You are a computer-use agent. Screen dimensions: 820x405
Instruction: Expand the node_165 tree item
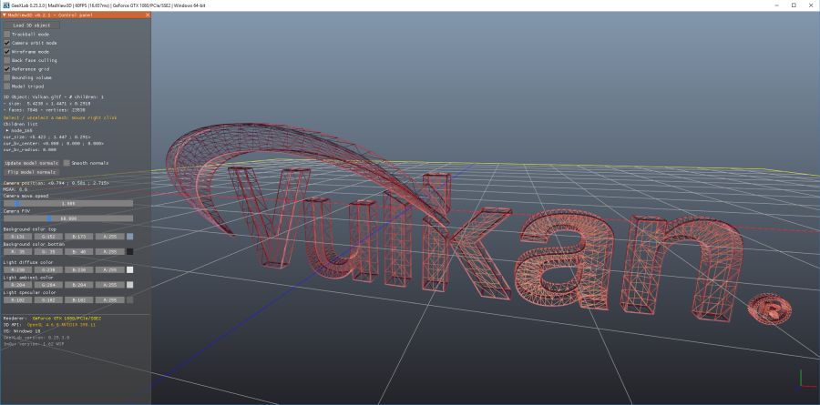[7, 130]
